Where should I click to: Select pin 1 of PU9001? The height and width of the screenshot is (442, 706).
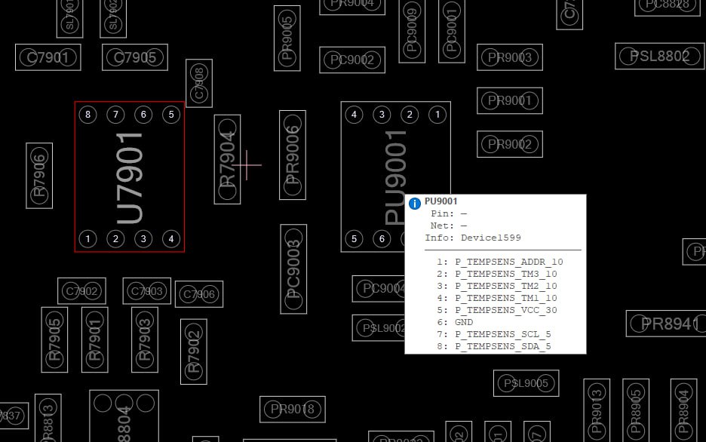[x=437, y=115]
